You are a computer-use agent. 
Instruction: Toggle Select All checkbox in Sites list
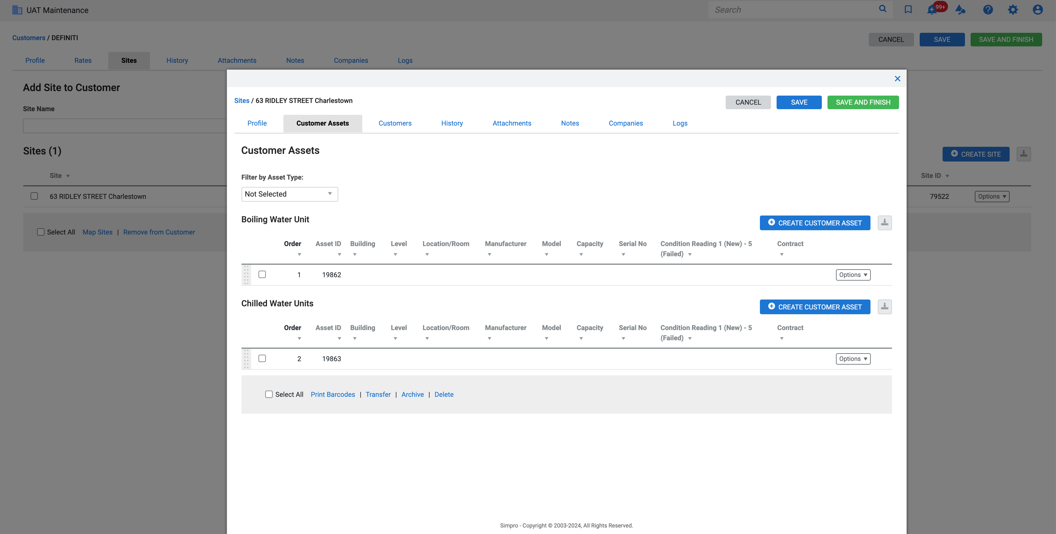tap(41, 232)
